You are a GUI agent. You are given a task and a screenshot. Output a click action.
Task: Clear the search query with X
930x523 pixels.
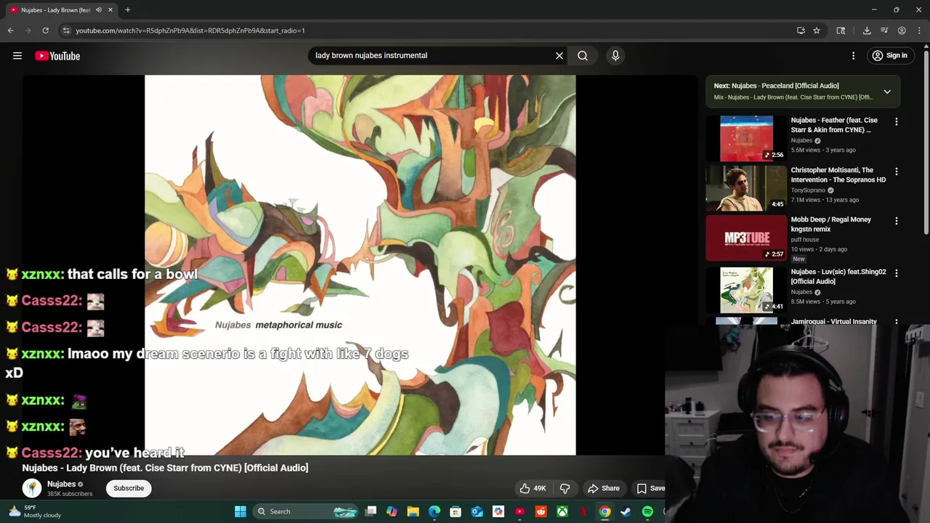point(559,55)
